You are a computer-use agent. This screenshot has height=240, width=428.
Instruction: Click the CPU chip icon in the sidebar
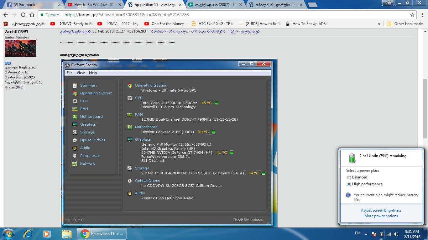pos(75,101)
